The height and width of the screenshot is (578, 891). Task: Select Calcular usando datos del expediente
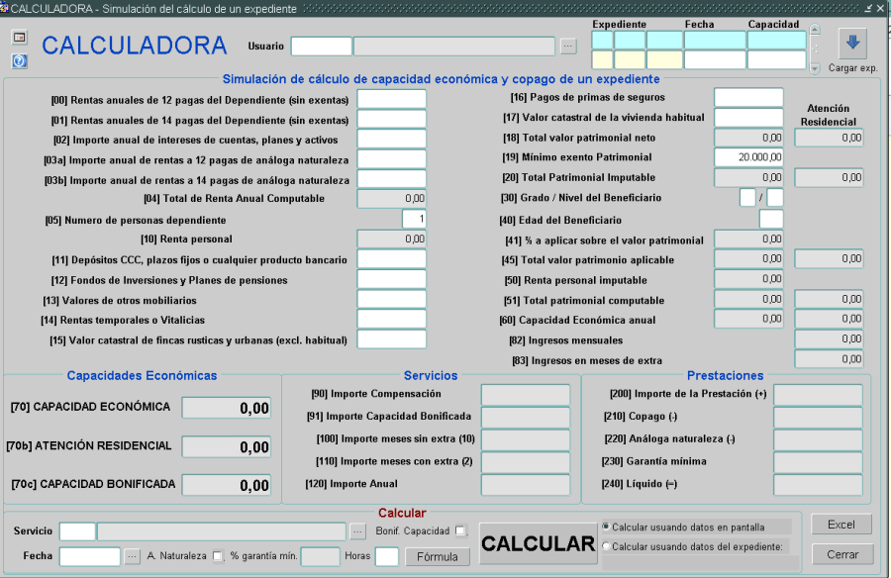(x=606, y=546)
